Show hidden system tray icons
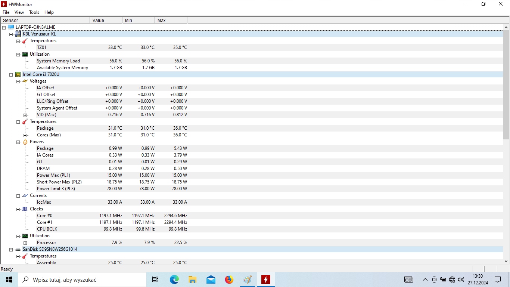Viewport: 510px width, 287px height. click(x=425, y=280)
